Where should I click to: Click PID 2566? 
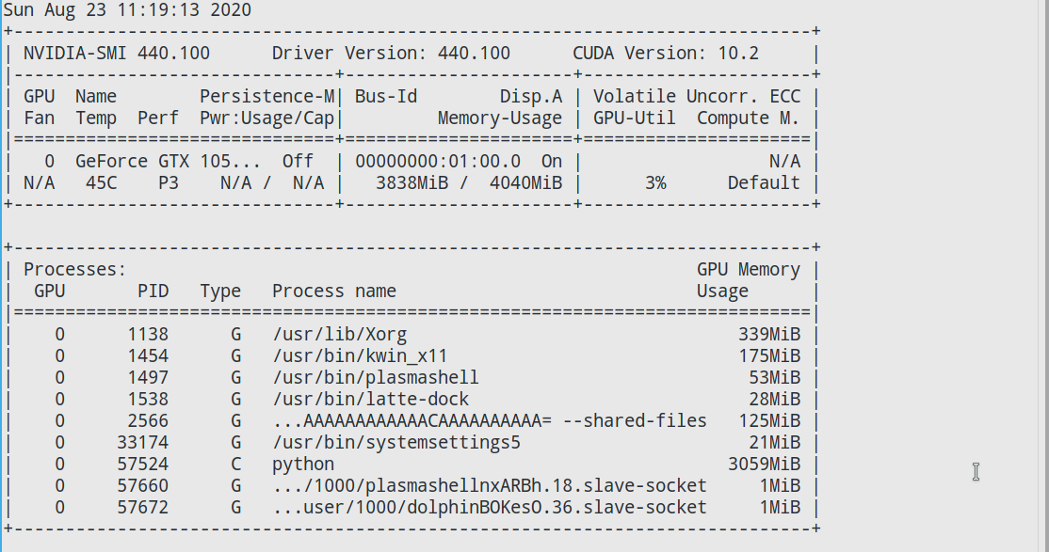148,421
